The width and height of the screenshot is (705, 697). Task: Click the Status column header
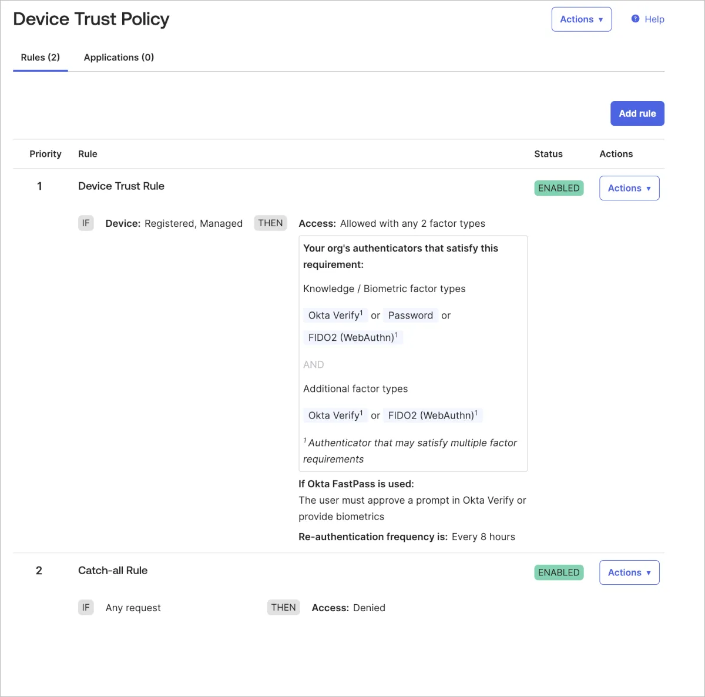(548, 154)
